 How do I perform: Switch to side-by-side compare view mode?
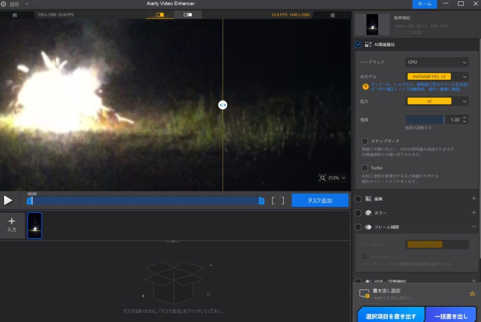[188, 15]
